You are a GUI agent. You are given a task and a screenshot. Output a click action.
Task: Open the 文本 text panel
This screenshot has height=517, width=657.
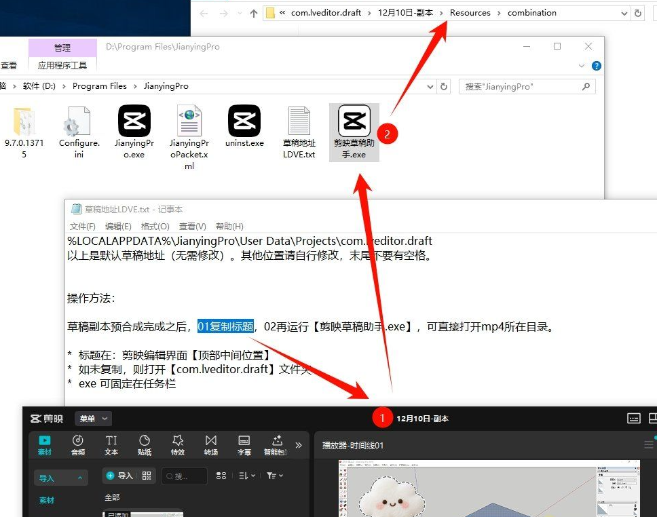[111, 444]
